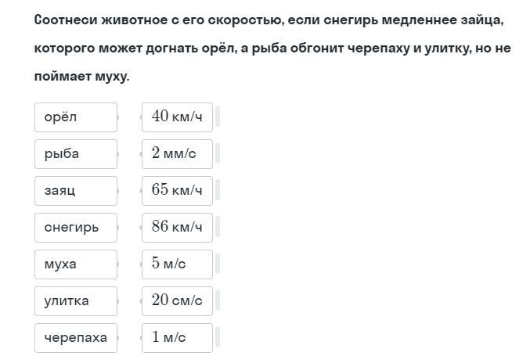Click the gray handle beside "40 км/ч"

pos(218,117)
